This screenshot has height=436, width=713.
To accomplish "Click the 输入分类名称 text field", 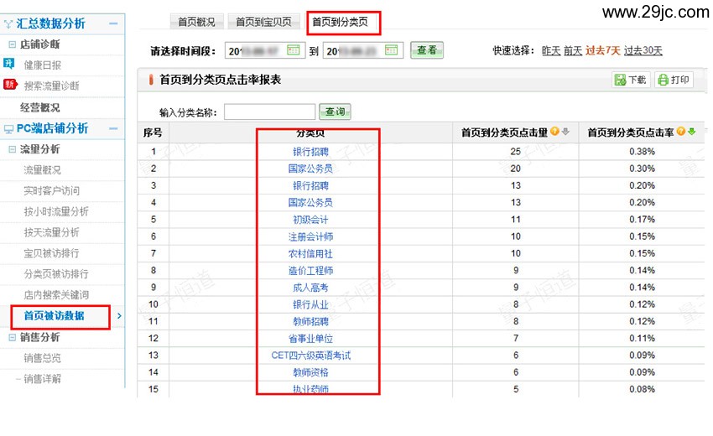I will tap(269, 112).
